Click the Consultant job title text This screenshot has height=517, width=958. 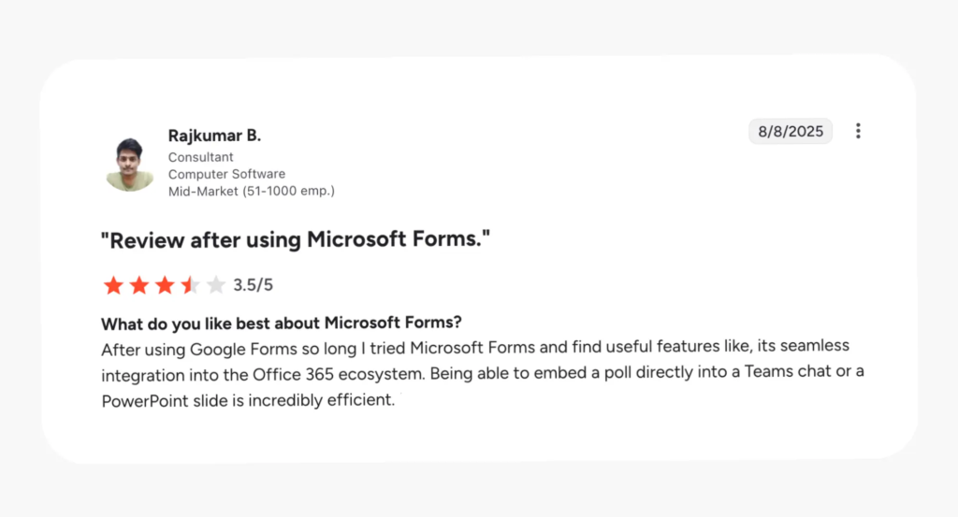pos(200,157)
